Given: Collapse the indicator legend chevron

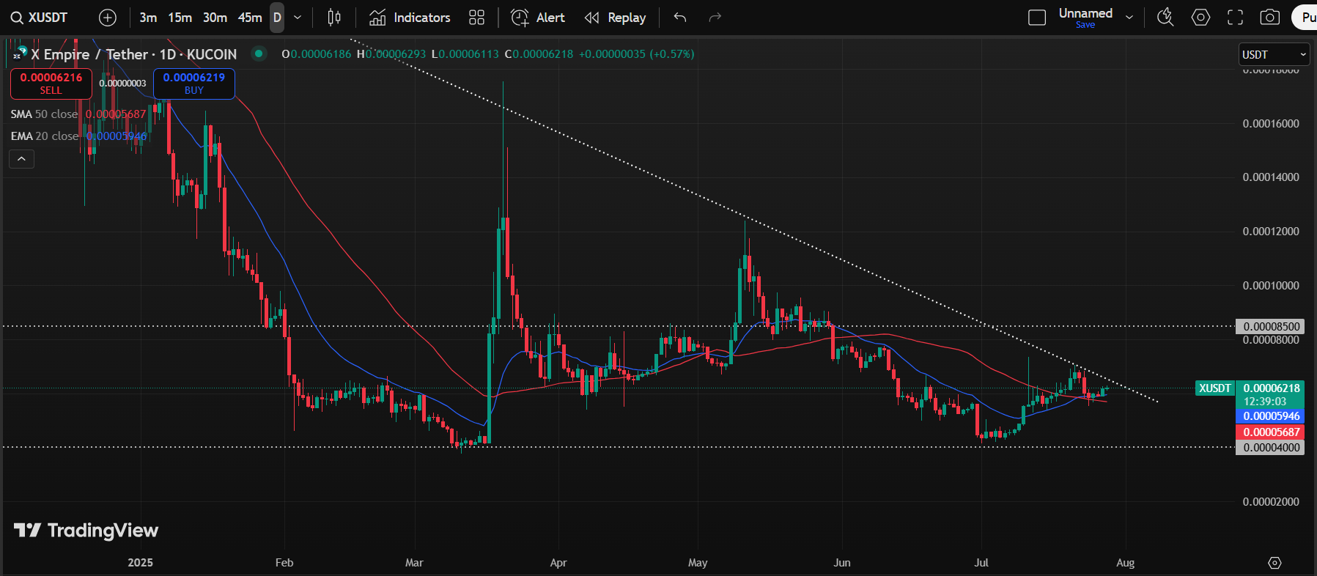Looking at the screenshot, I should coord(21,158).
